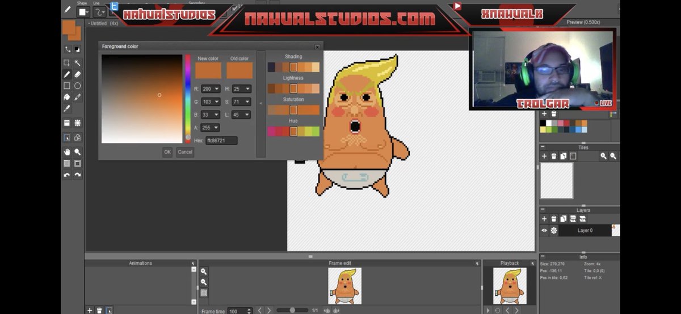681x314 pixels.
Task: Click the Undo arrow icon
Action: (x=67, y=175)
